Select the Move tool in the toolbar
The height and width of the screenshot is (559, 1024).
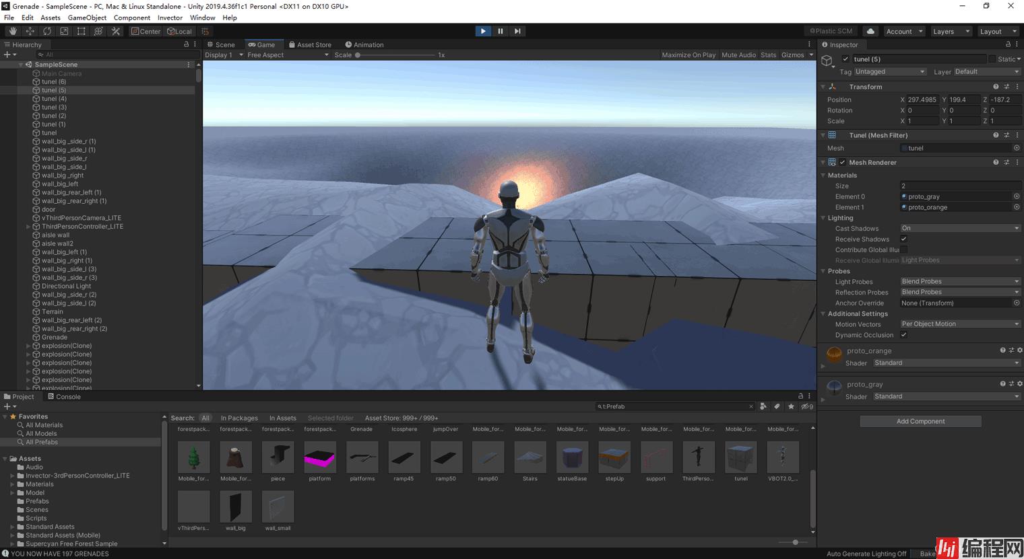30,31
